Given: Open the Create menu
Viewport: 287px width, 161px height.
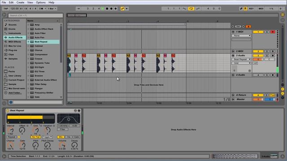Looking at the screenshot, I should coord(20,2).
